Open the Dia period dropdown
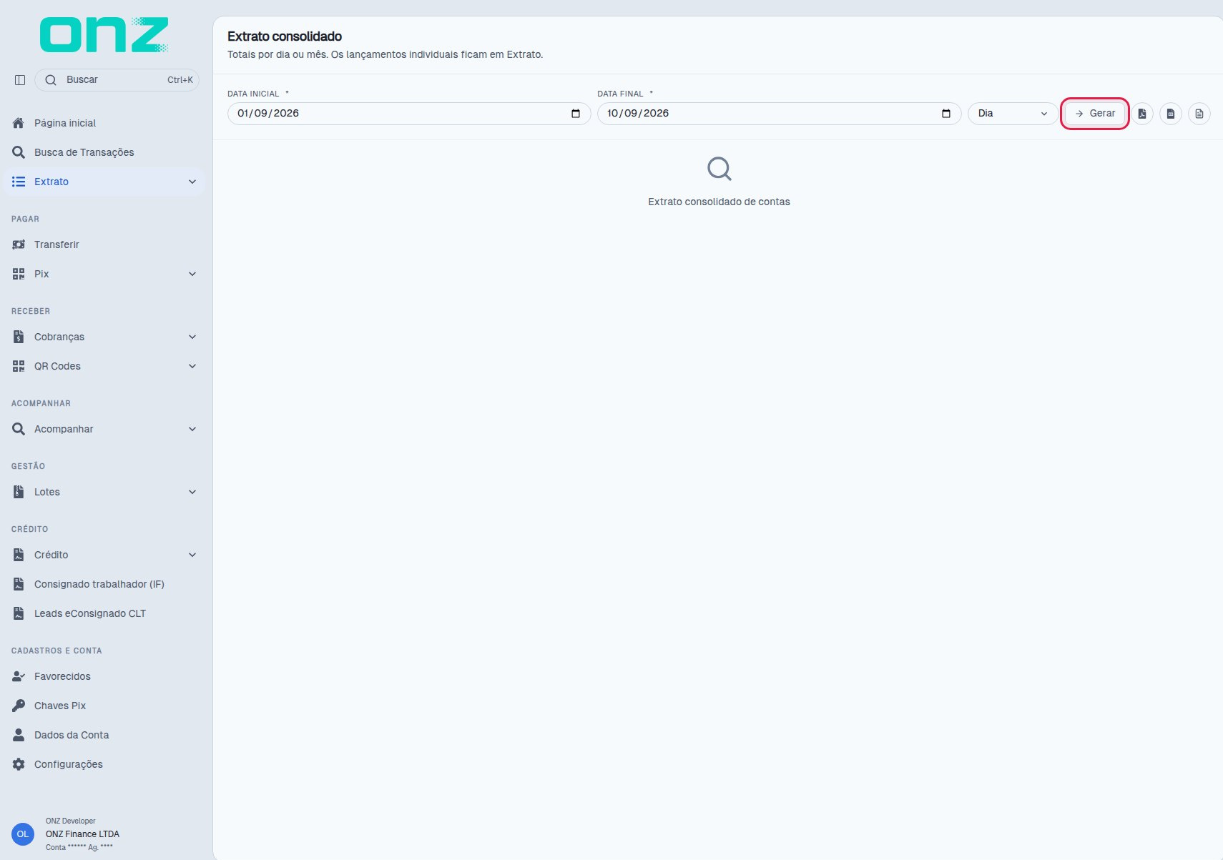Image resolution: width=1223 pixels, height=860 pixels. (x=1013, y=114)
